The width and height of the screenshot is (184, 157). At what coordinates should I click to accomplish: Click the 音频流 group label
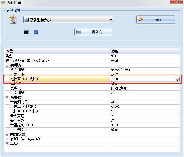pyautogui.click(x=16, y=97)
